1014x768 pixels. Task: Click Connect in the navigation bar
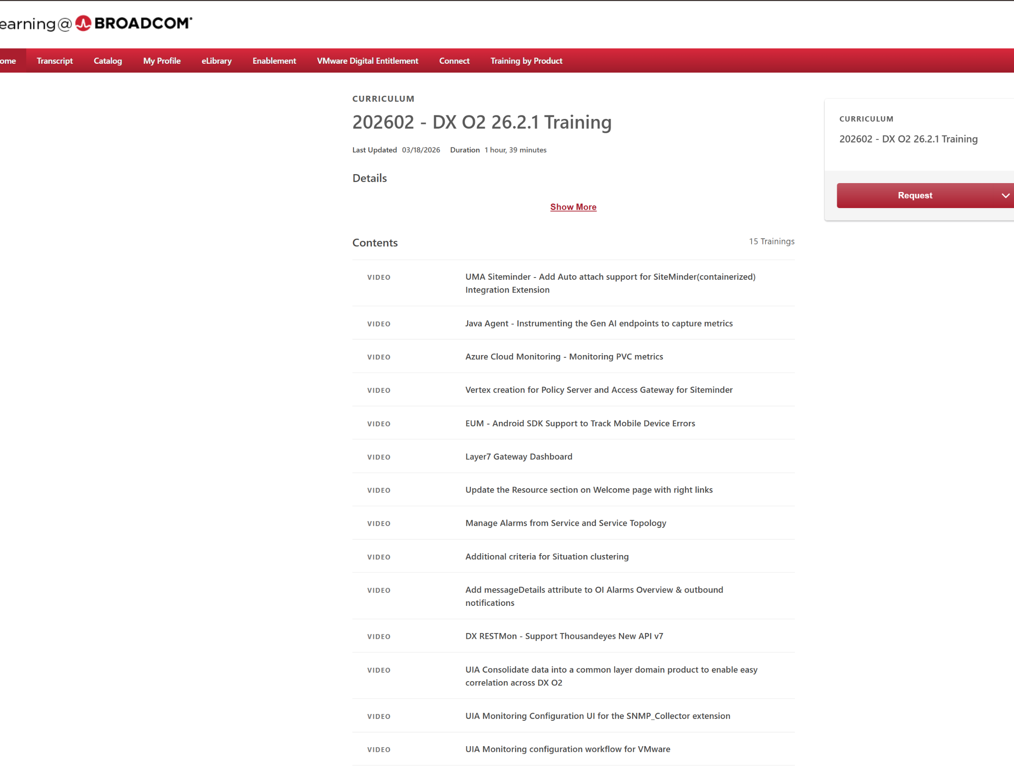pyautogui.click(x=454, y=61)
